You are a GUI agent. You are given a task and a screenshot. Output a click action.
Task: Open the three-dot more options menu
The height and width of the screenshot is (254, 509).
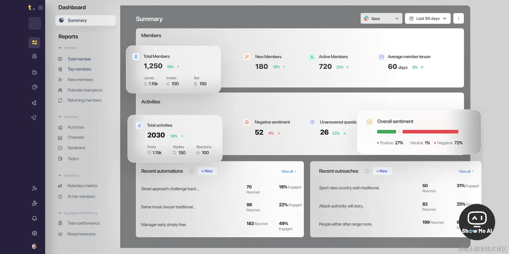(x=459, y=18)
